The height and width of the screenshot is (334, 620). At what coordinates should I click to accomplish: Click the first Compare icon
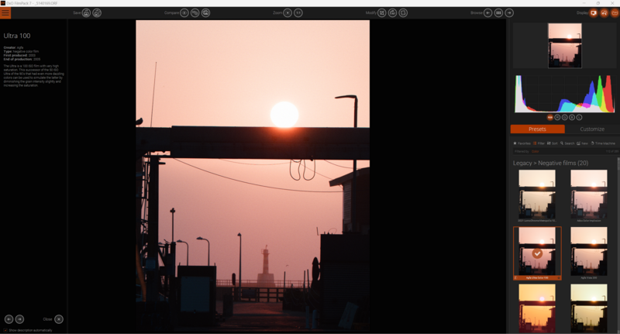[184, 12]
